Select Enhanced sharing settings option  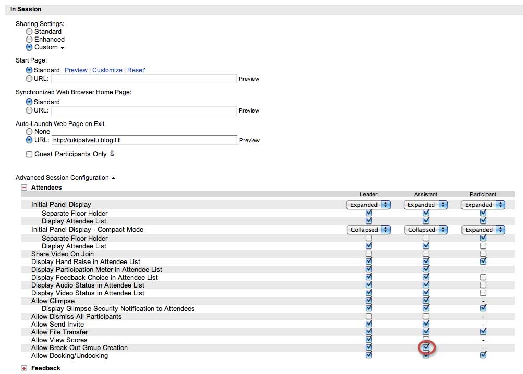coord(29,39)
